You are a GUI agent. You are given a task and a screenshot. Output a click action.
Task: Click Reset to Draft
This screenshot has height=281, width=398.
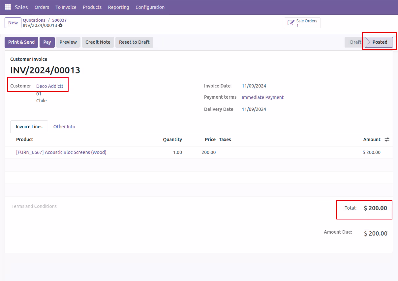point(134,42)
